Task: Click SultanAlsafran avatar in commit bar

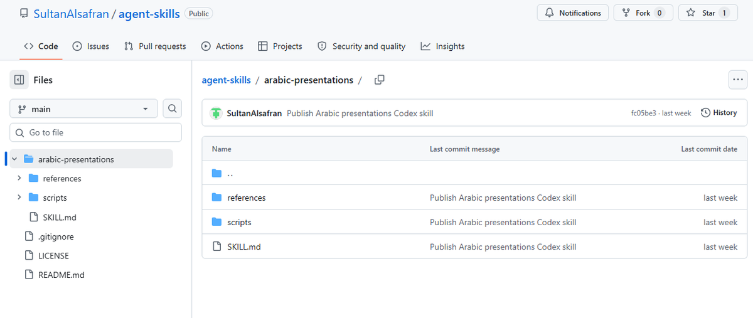Action: (216, 113)
